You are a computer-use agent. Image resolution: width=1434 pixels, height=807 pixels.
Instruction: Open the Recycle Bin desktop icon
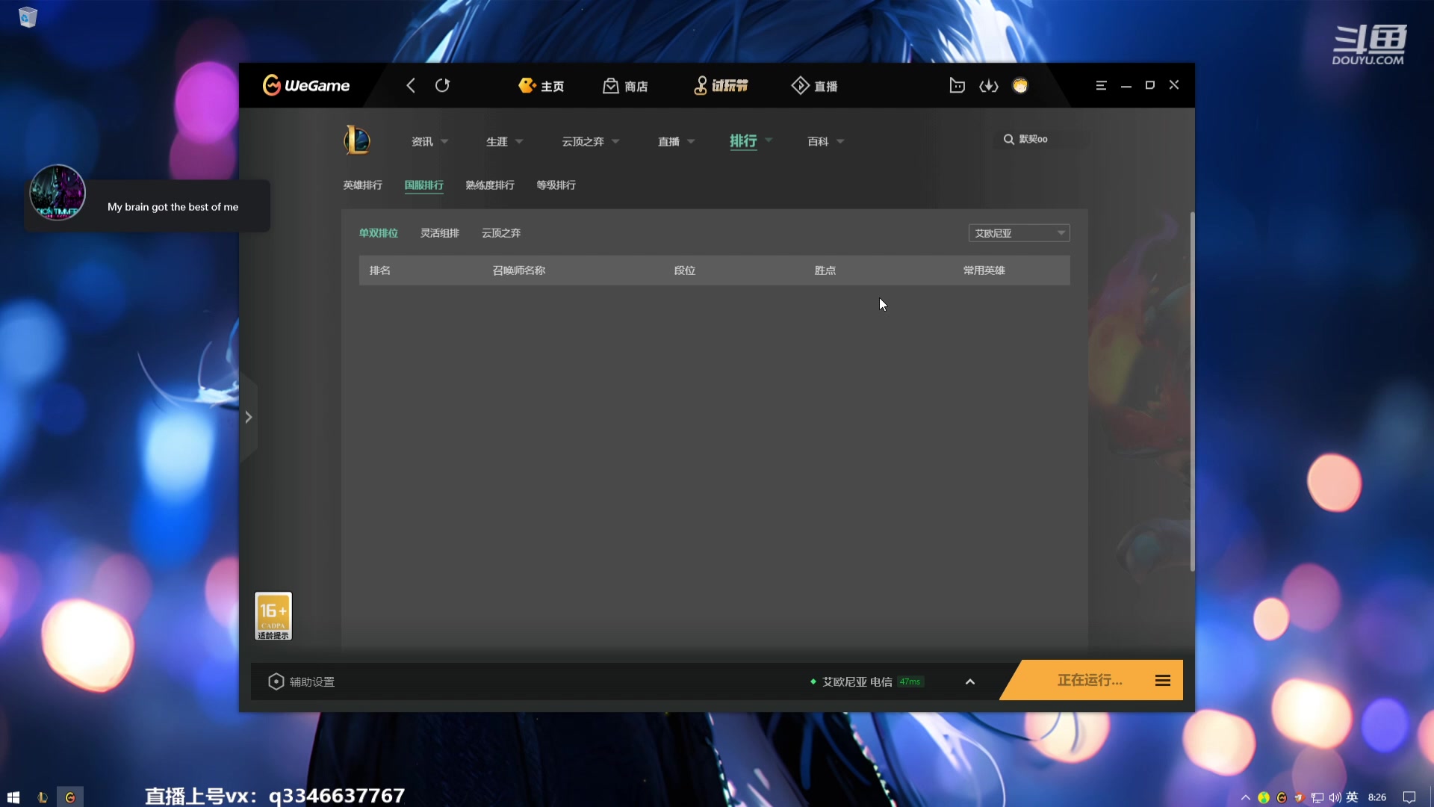coord(28,16)
